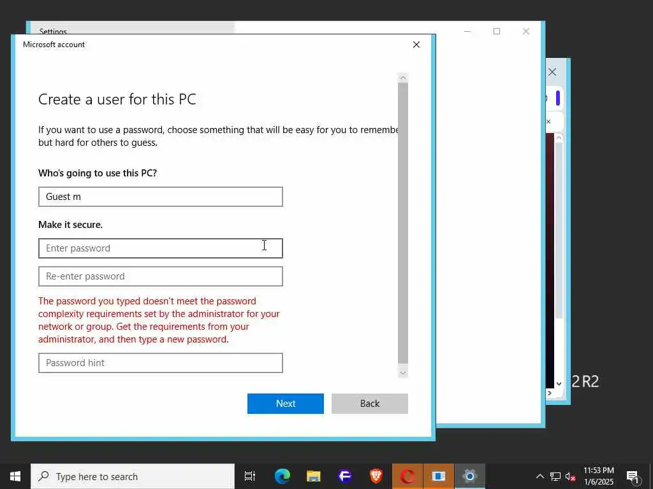Maximize the Settings window
The width and height of the screenshot is (653, 489).
(497, 31)
